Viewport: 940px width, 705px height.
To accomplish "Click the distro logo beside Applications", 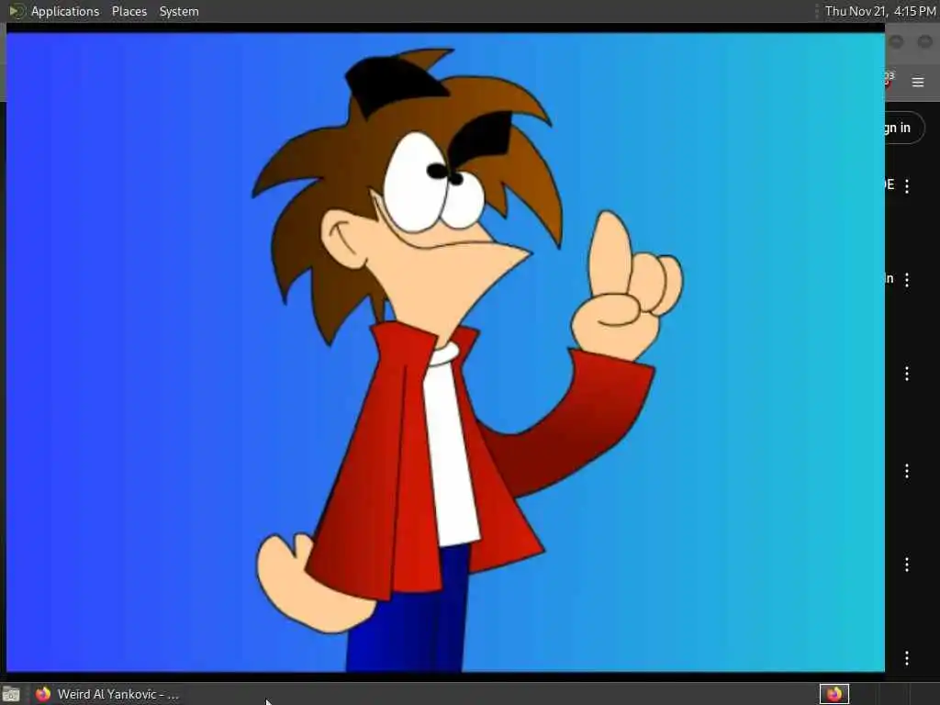I will tap(17, 11).
